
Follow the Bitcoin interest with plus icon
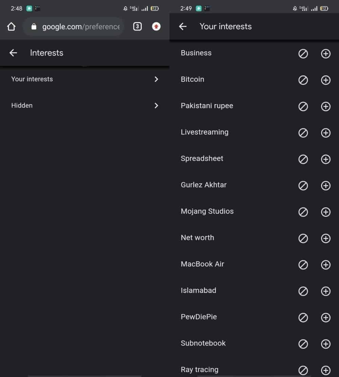pyautogui.click(x=325, y=80)
